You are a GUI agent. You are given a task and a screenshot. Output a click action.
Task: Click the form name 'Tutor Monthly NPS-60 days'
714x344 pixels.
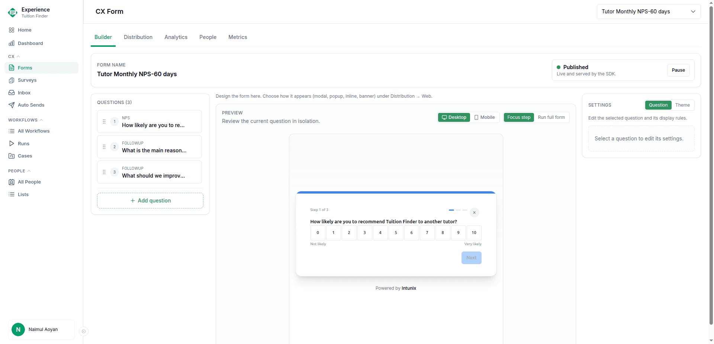point(137,74)
